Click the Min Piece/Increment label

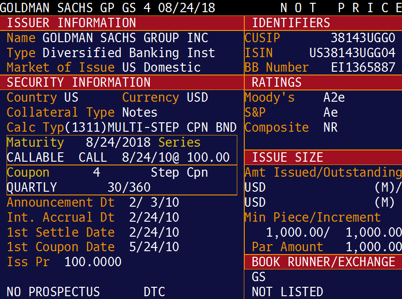tap(313, 217)
